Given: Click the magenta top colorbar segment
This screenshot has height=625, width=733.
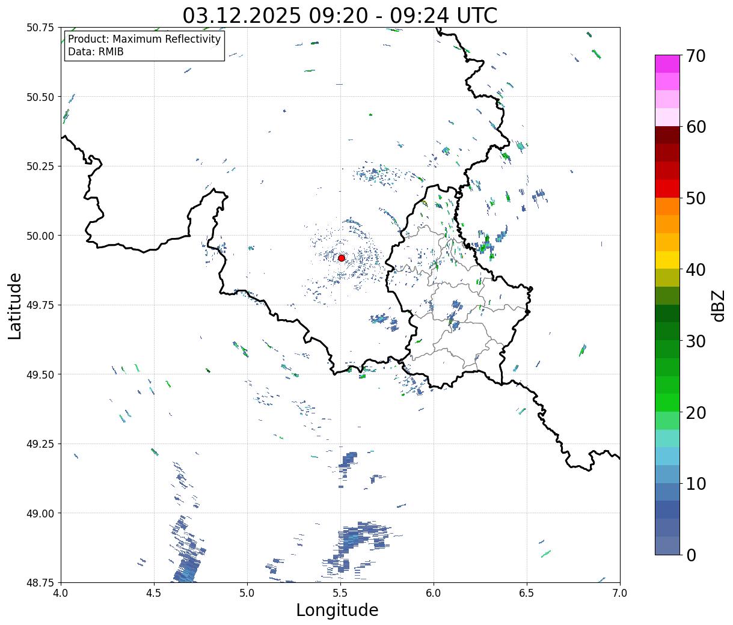Looking at the screenshot, I should [667, 64].
